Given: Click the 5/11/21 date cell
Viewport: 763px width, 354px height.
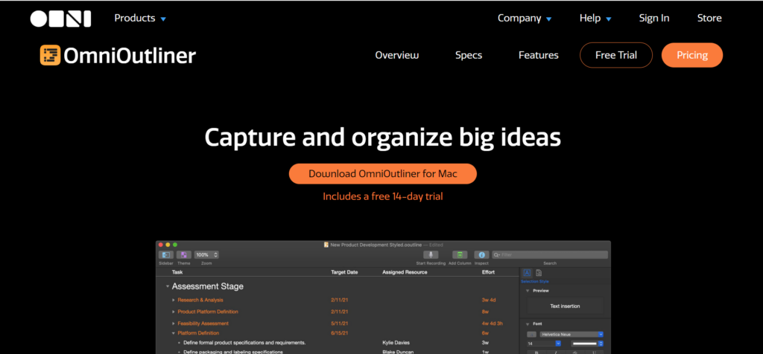Looking at the screenshot, I should [x=339, y=324].
